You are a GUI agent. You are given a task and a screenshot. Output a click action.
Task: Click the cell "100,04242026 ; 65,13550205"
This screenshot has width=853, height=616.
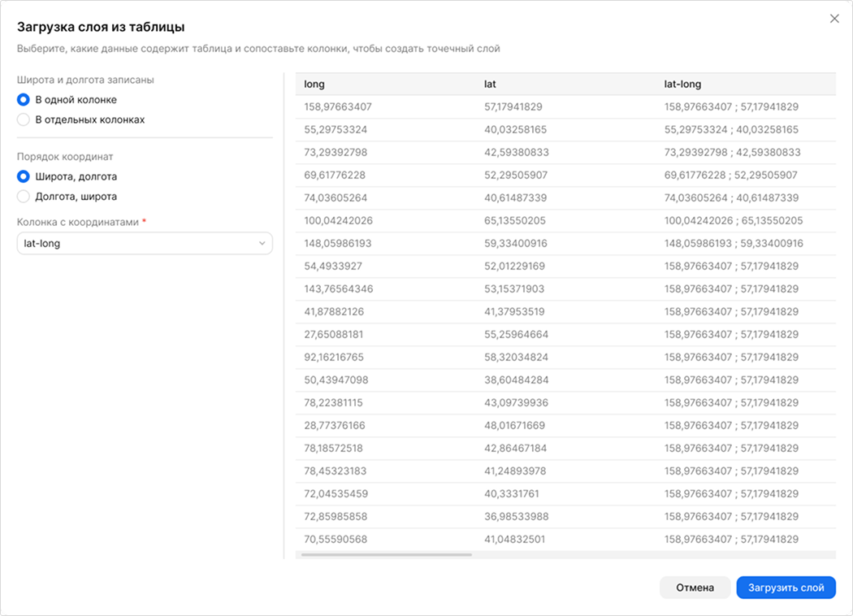click(x=734, y=221)
